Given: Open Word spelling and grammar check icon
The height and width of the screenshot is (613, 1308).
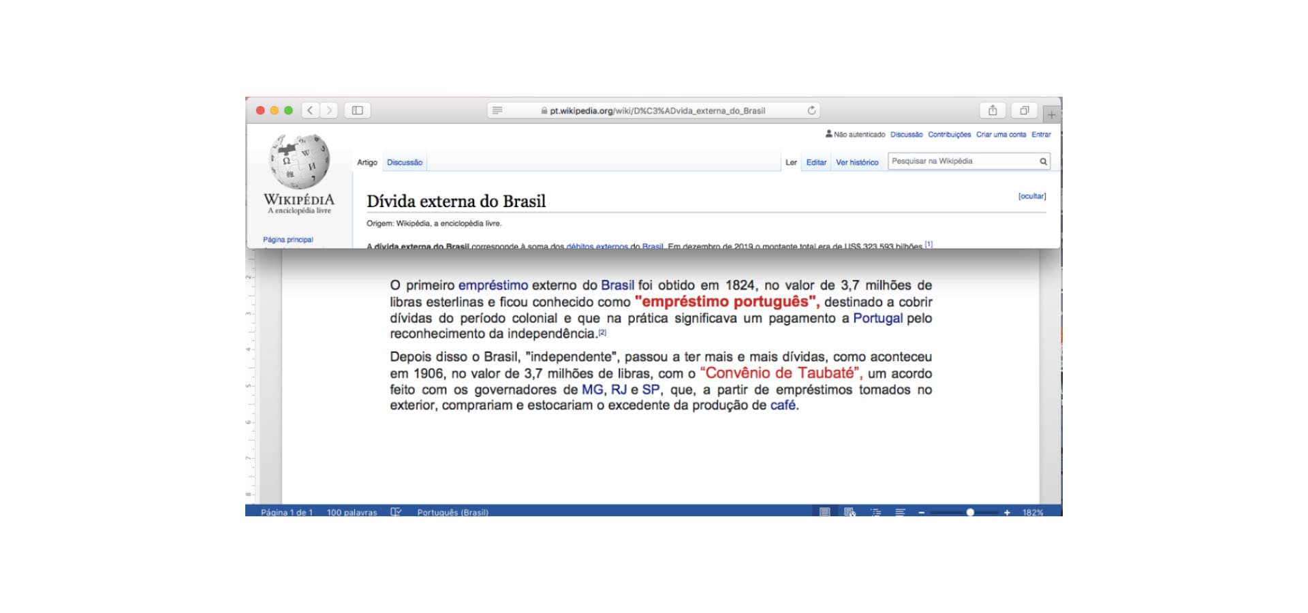Looking at the screenshot, I should point(396,512).
